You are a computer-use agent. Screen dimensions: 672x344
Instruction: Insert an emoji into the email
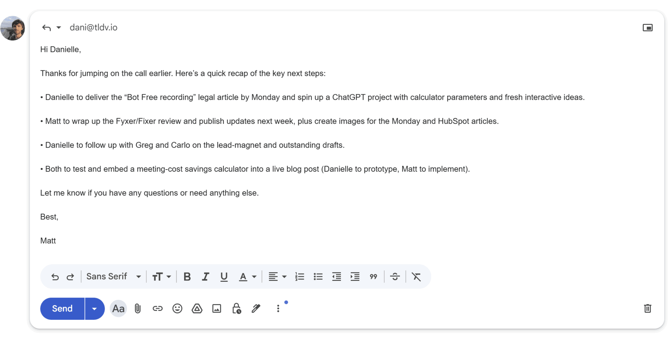177,308
